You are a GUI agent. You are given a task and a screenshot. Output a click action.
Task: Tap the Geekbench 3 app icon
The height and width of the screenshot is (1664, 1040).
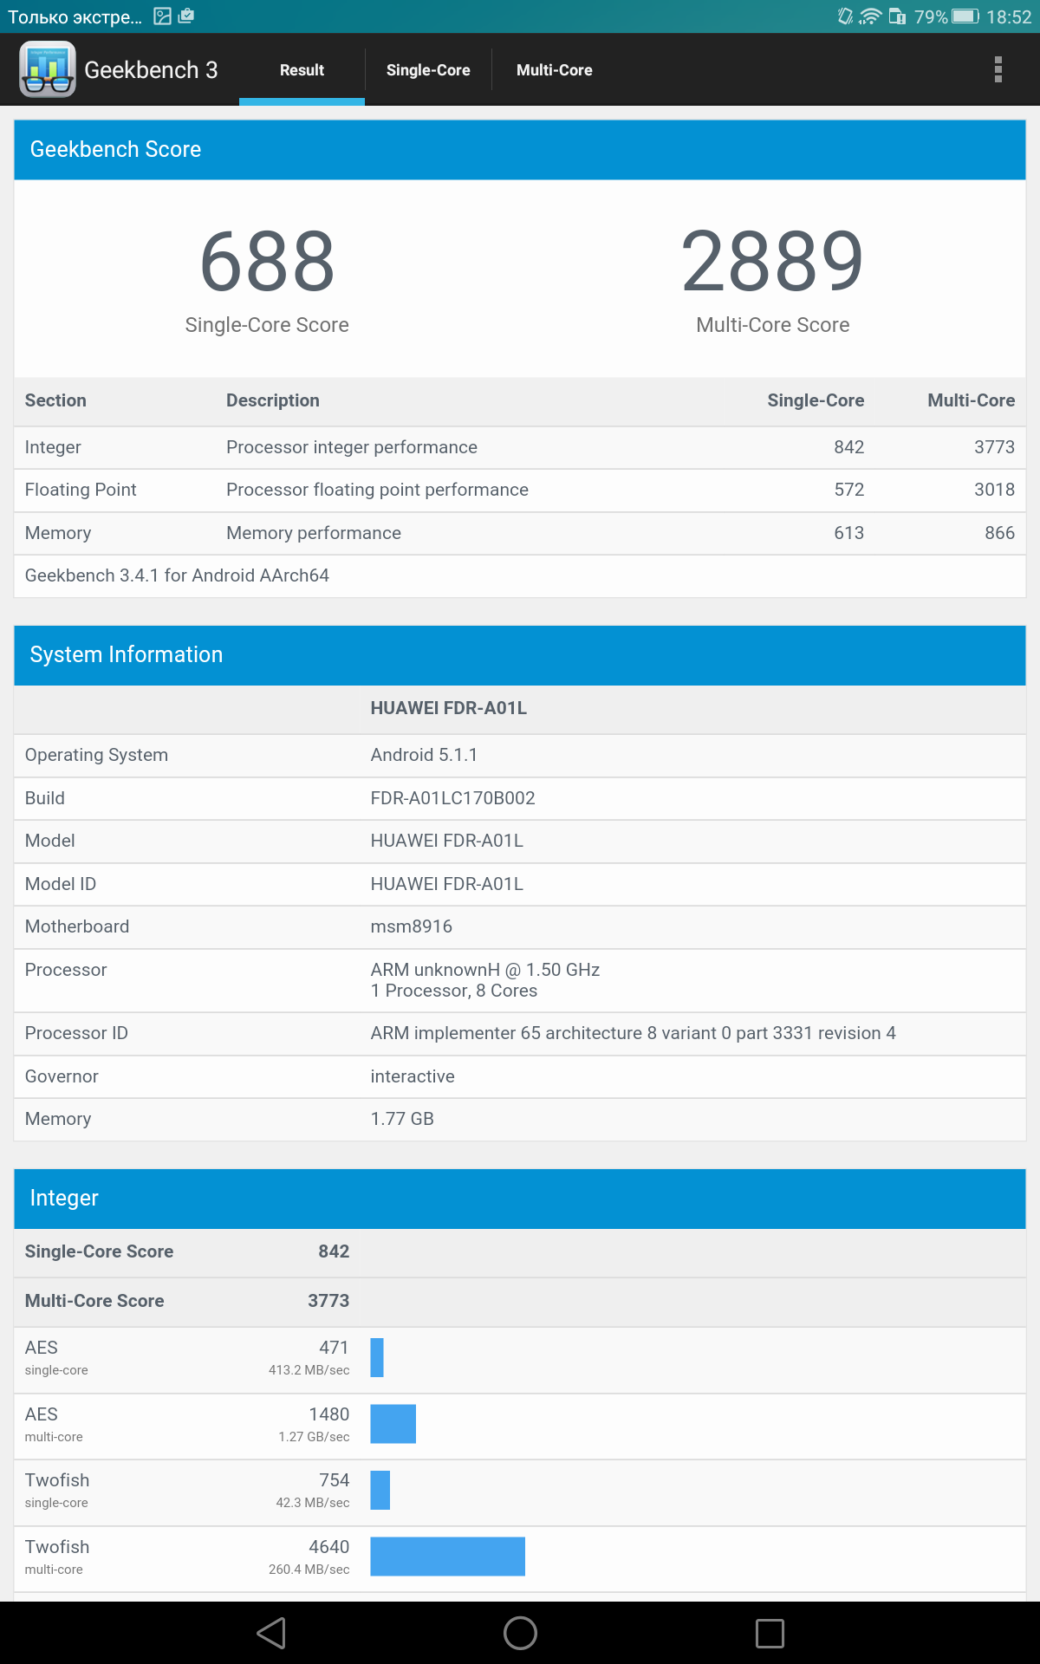(x=48, y=69)
